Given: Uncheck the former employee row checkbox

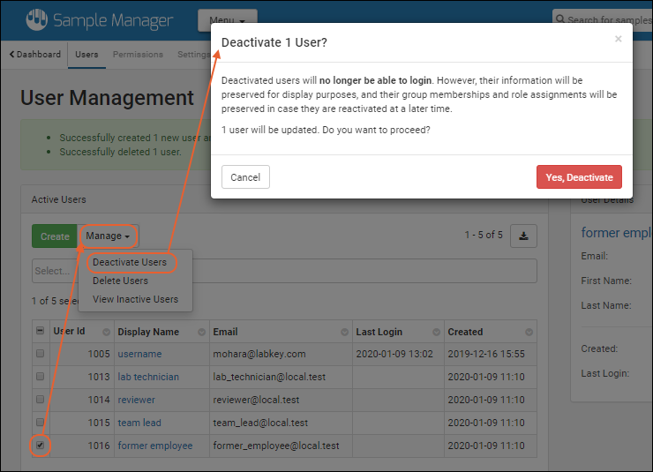Looking at the screenshot, I should click(40, 446).
